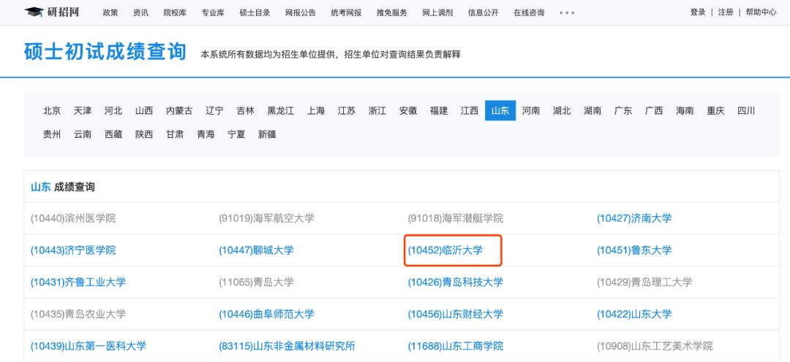
Task: Select the 湖北 province tab
Action: pos(562,111)
